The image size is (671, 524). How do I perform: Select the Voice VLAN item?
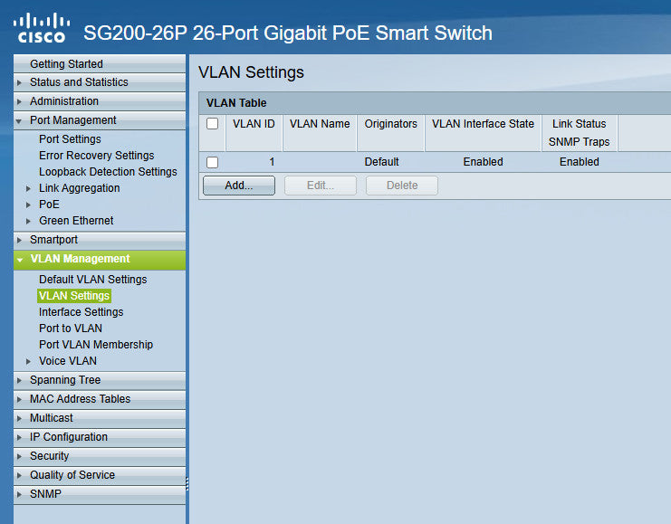pyautogui.click(x=68, y=360)
